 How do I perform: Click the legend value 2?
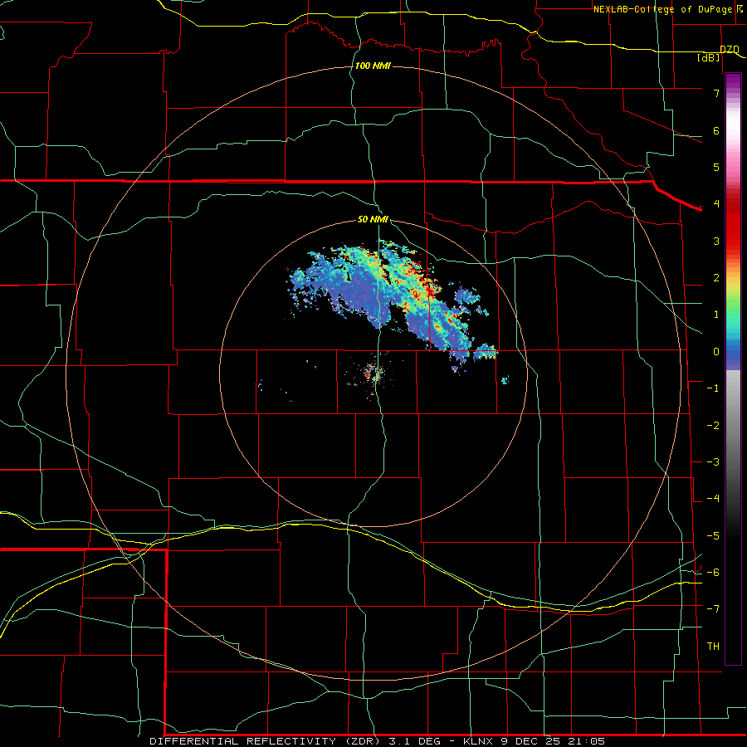pyautogui.click(x=716, y=278)
